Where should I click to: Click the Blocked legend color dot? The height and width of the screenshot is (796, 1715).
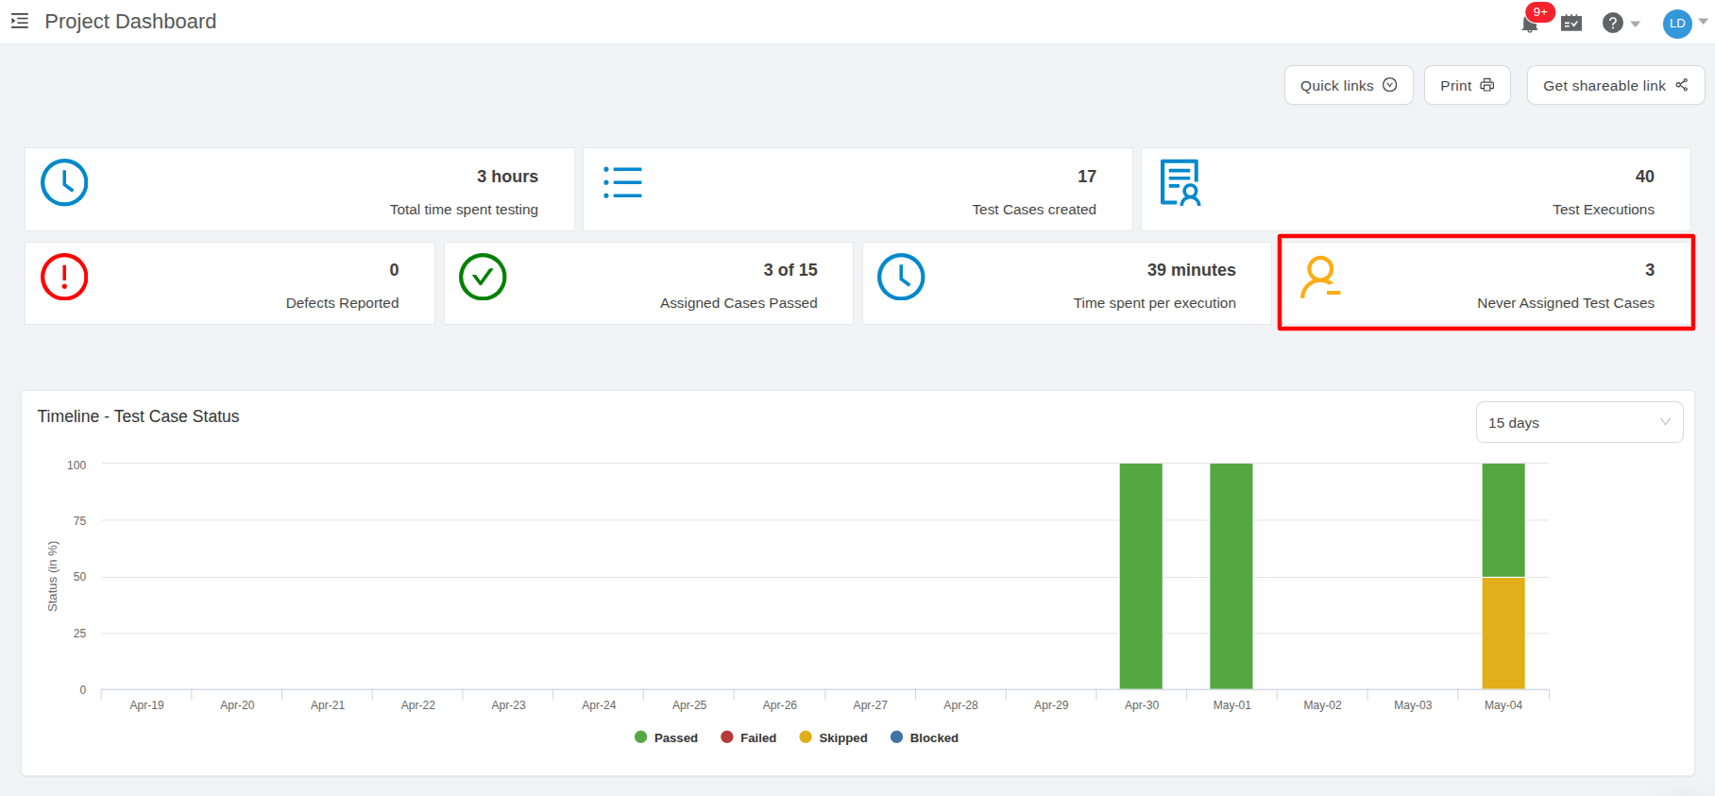pos(897,737)
